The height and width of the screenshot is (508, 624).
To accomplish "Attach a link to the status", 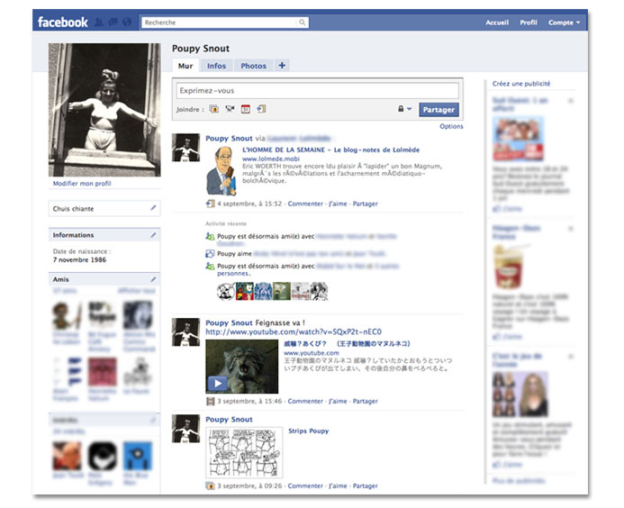I will pos(261,109).
